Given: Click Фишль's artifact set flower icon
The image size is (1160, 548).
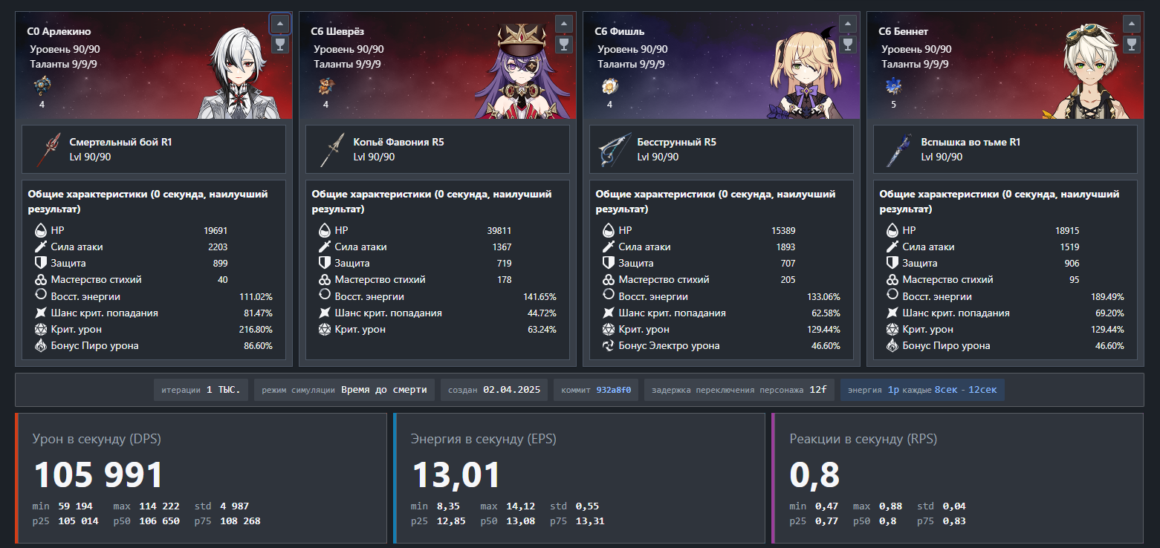Looking at the screenshot, I should pos(609,87).
